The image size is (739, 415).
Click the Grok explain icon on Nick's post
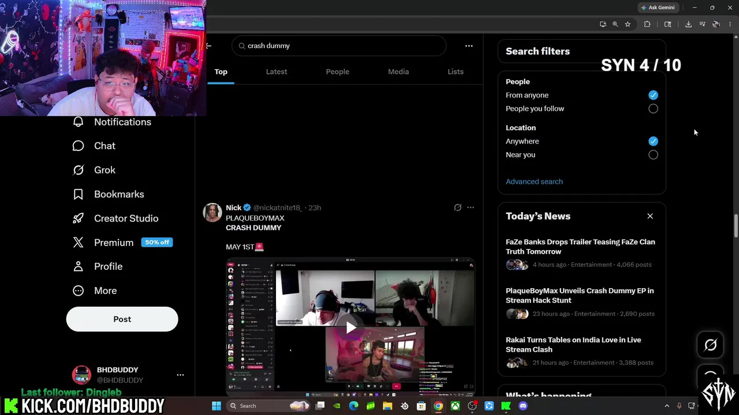(458, 207)
